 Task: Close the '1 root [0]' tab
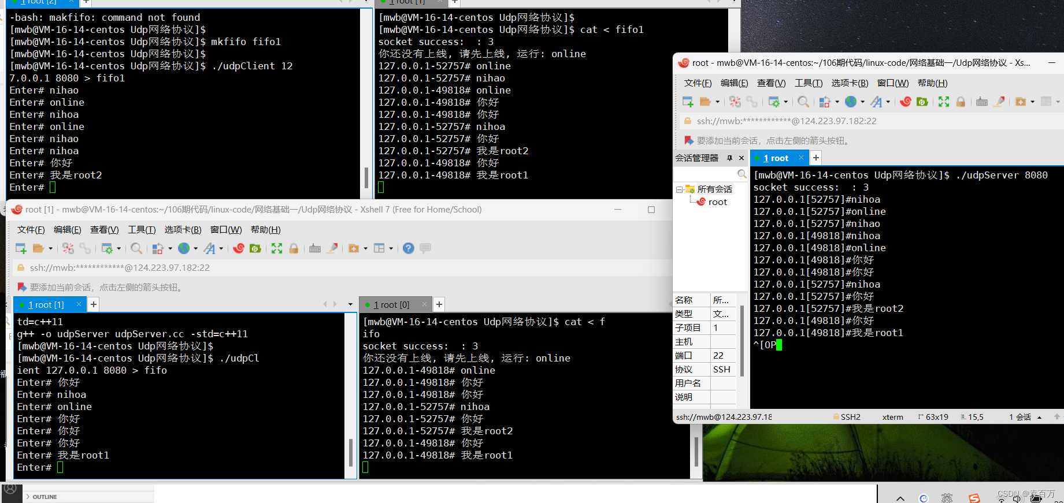[425, 304]
